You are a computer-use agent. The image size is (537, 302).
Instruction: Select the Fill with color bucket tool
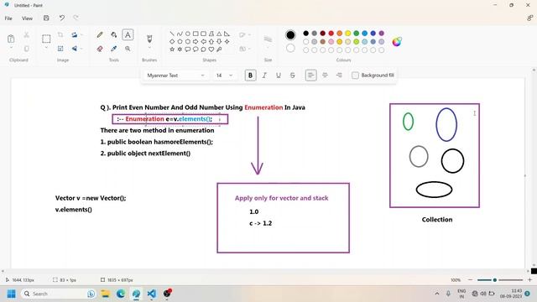114,34
